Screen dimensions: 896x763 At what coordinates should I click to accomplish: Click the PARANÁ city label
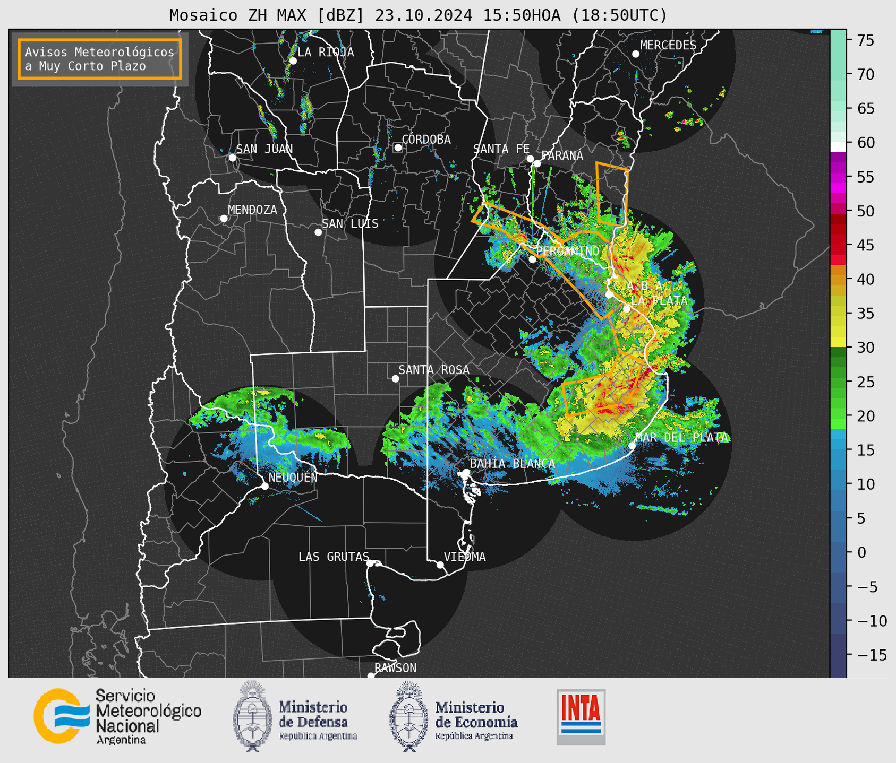pos(562,155)
